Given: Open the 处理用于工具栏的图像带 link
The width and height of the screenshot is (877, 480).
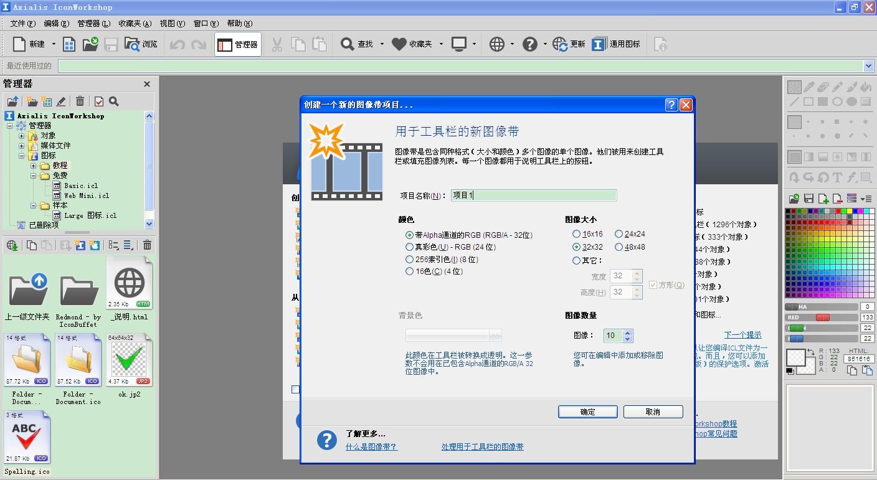Looking at the screenshot, I should (482, 447).
